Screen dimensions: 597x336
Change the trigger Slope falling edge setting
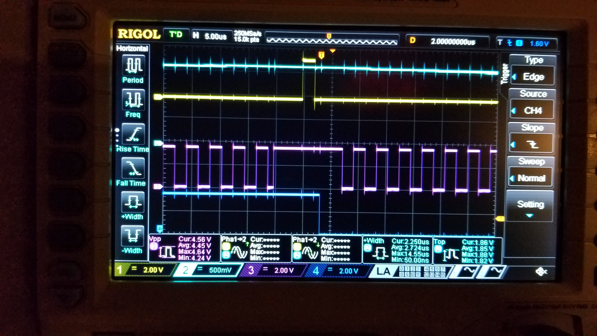pyautogui.click(x=532, y=144)
